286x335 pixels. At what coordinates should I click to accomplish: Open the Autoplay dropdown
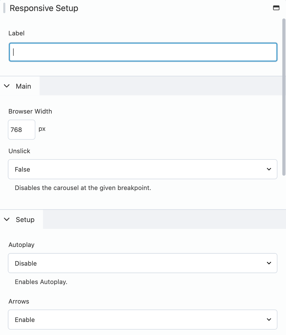(x=142, y=263)
